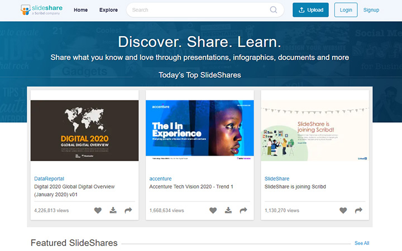This screenshot has width=402, height=251.
Task: Click the Login button
Action: coord(346,10)
